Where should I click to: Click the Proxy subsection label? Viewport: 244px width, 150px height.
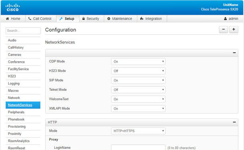pyautogui.click(x=54, y=140)
